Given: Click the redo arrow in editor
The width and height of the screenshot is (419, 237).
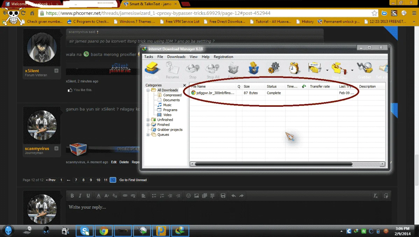Looking at the screenshot, I should (242, 196).
